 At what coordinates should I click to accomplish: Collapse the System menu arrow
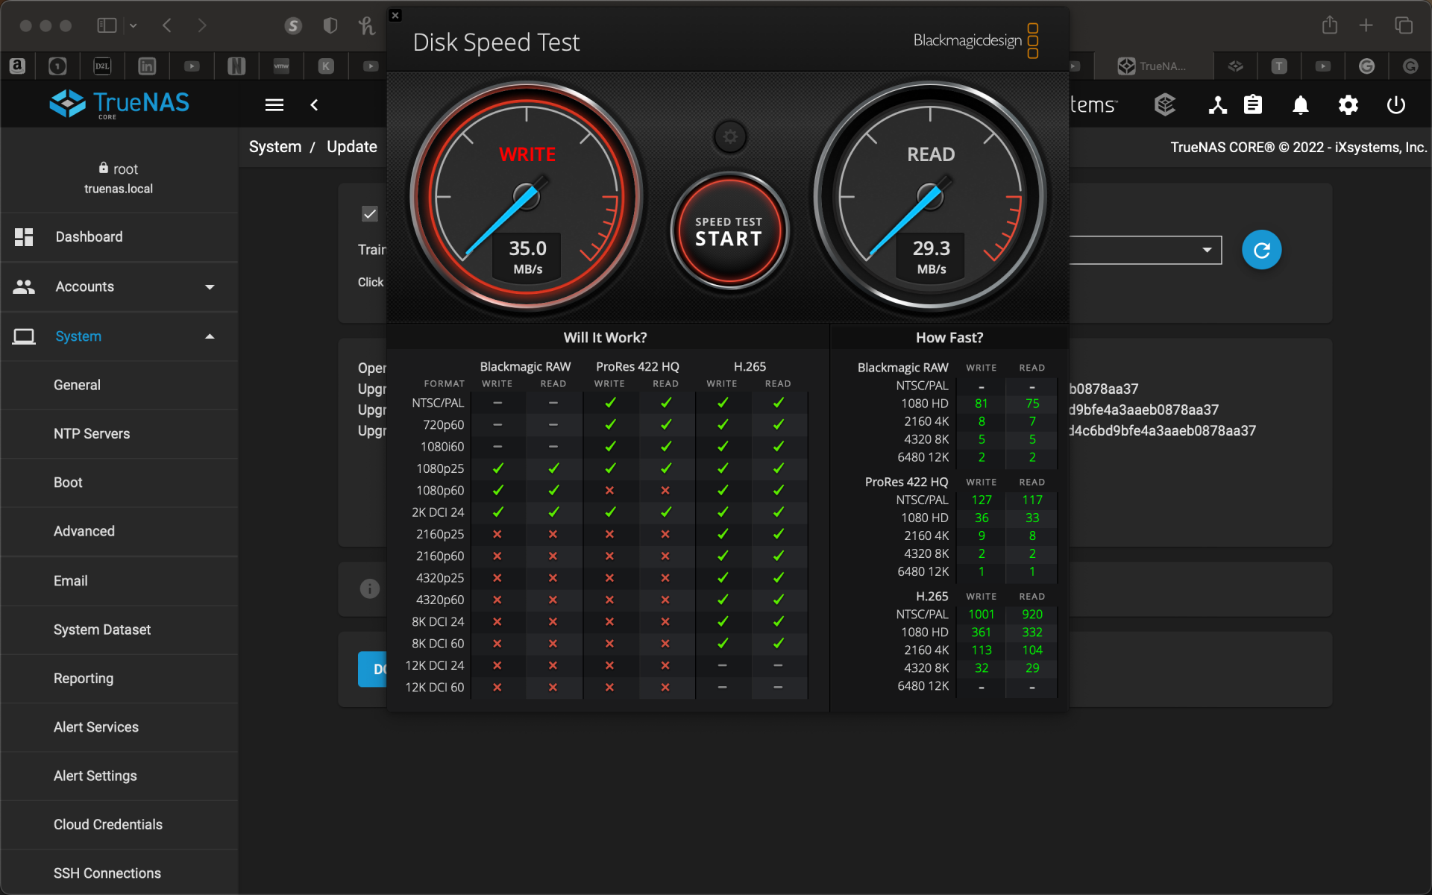[210, 336]
